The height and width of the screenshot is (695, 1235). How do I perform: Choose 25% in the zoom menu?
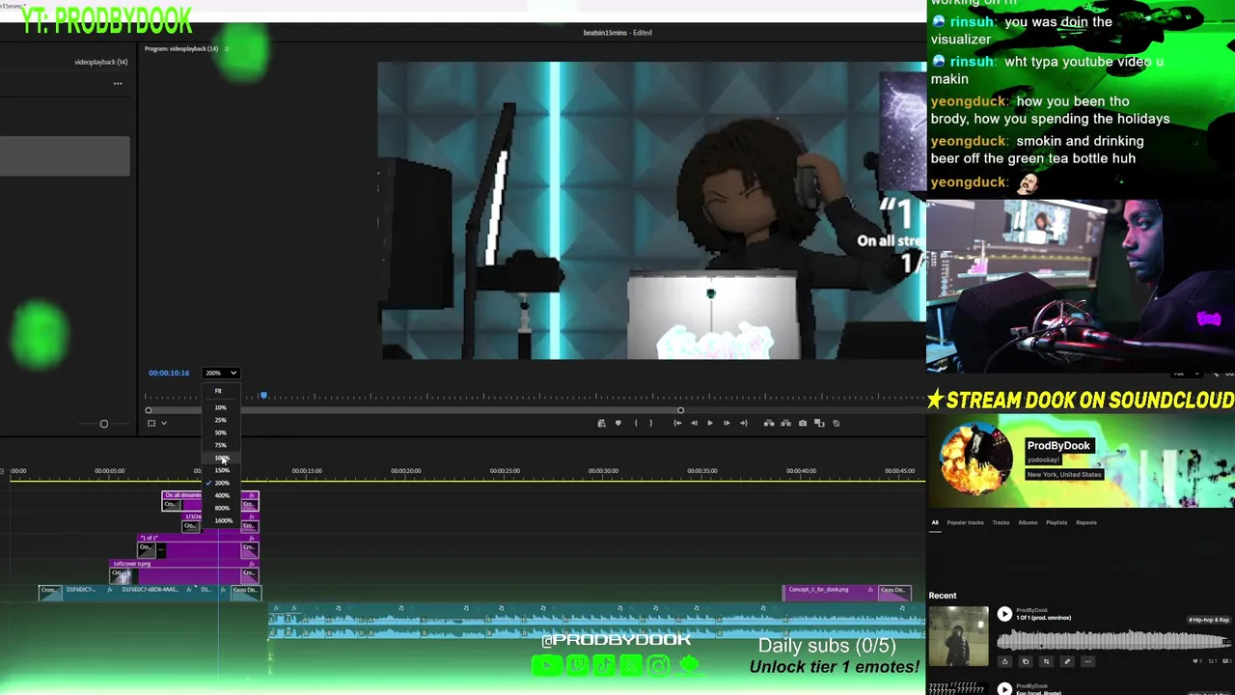[220, 420]
